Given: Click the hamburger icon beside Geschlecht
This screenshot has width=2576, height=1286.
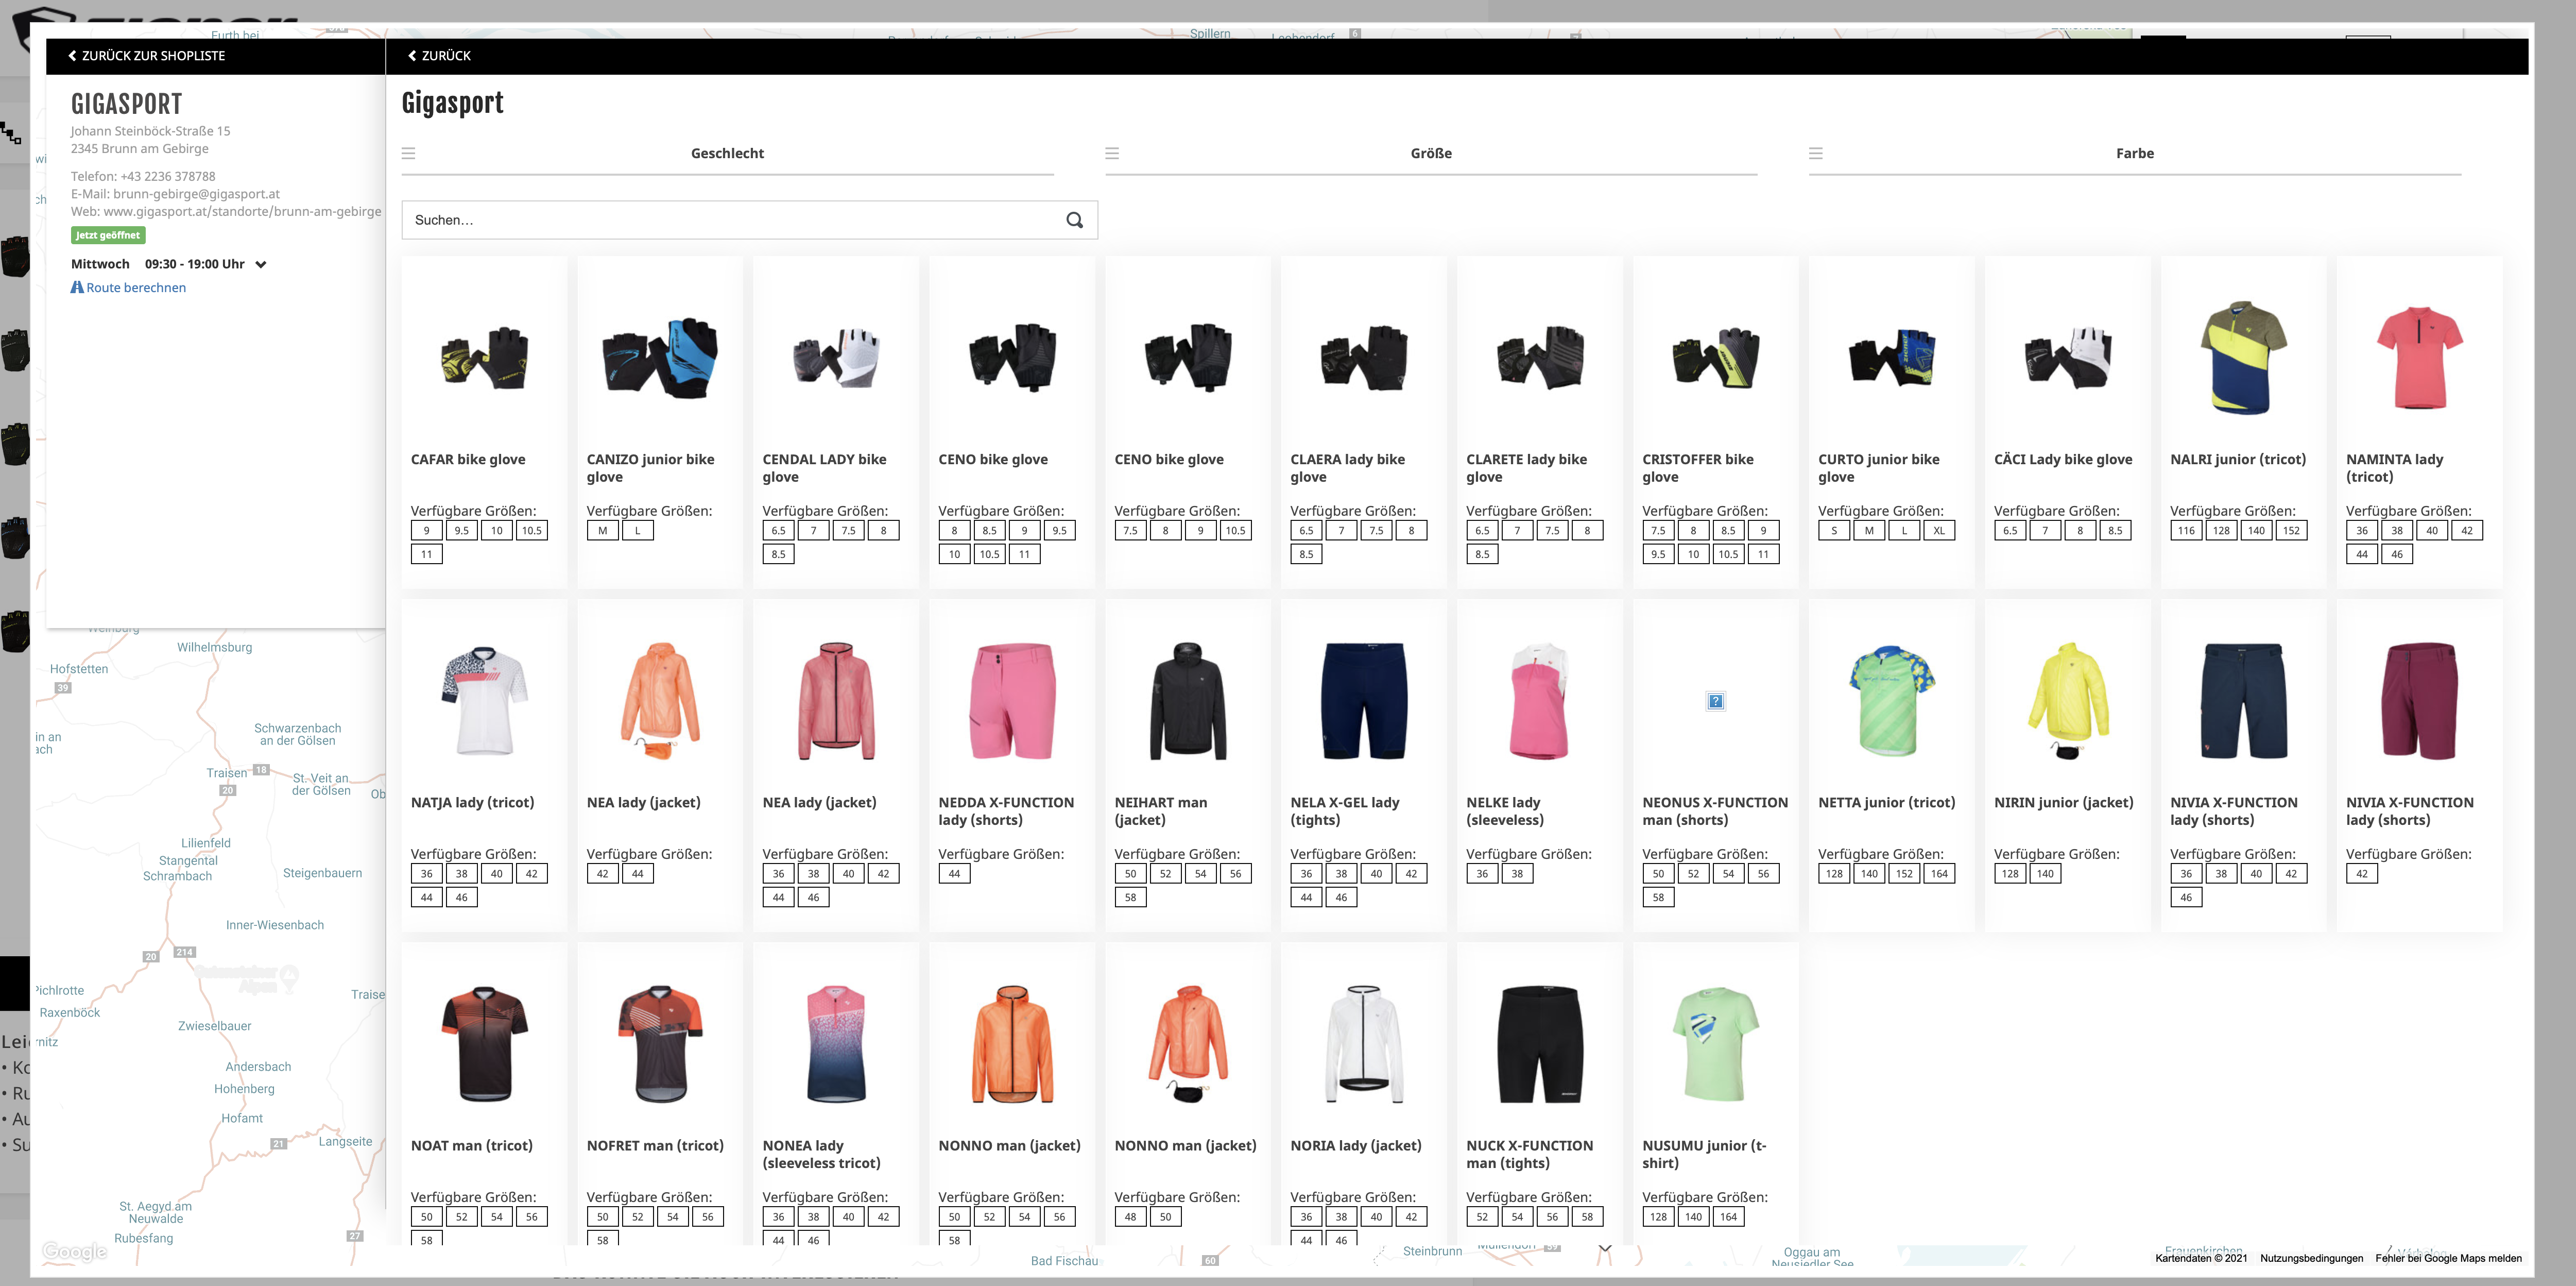Looking at the screenshot, I should [x=408, y=153].
